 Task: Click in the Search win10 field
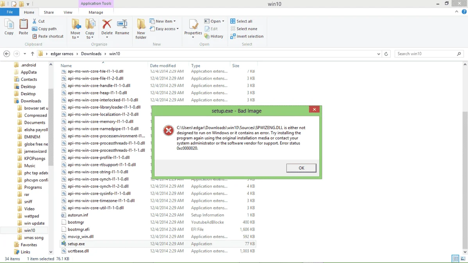(425, 54)
